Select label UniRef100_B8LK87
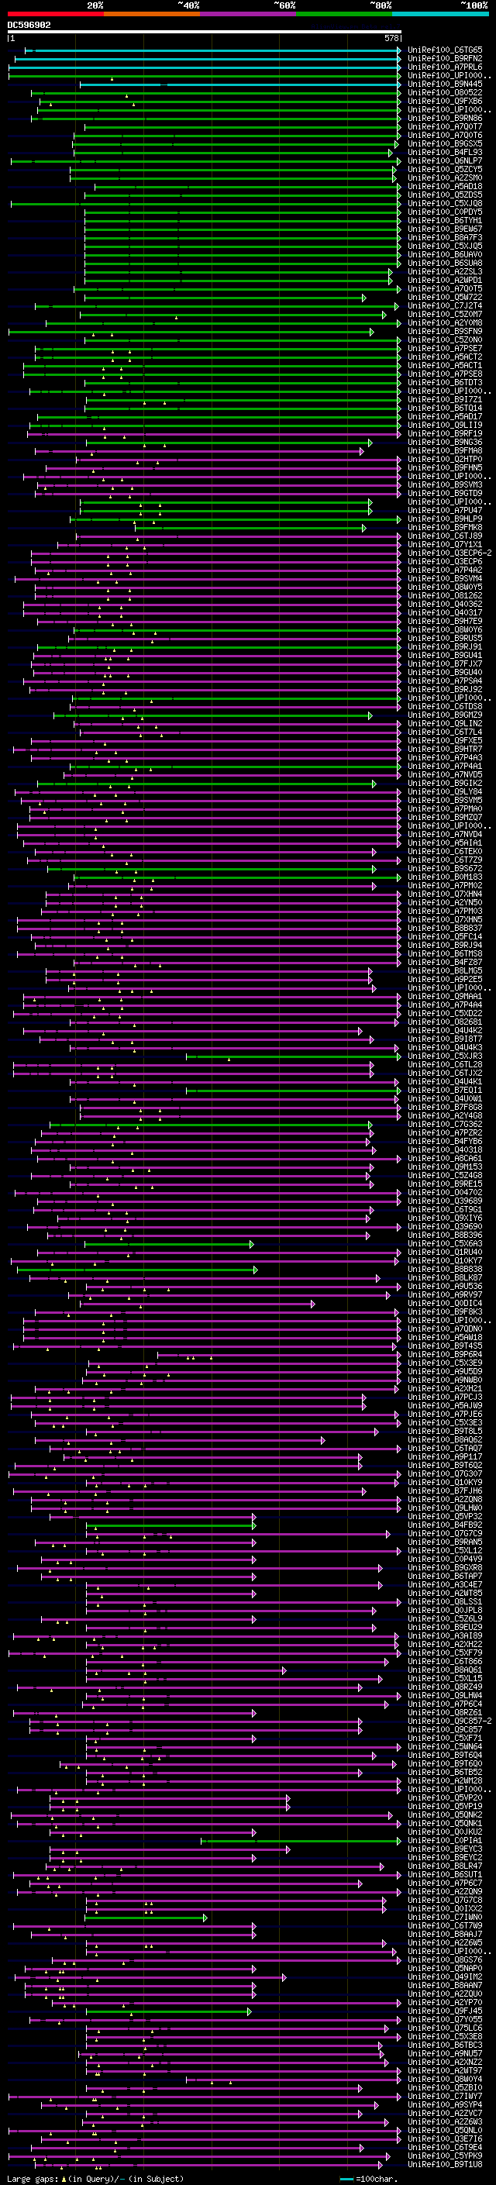496x2185 pixels. coord(445,1278)
